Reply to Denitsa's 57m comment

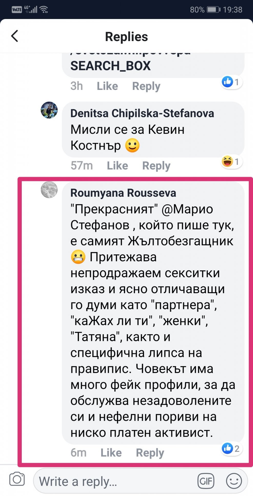click(156, 166)
